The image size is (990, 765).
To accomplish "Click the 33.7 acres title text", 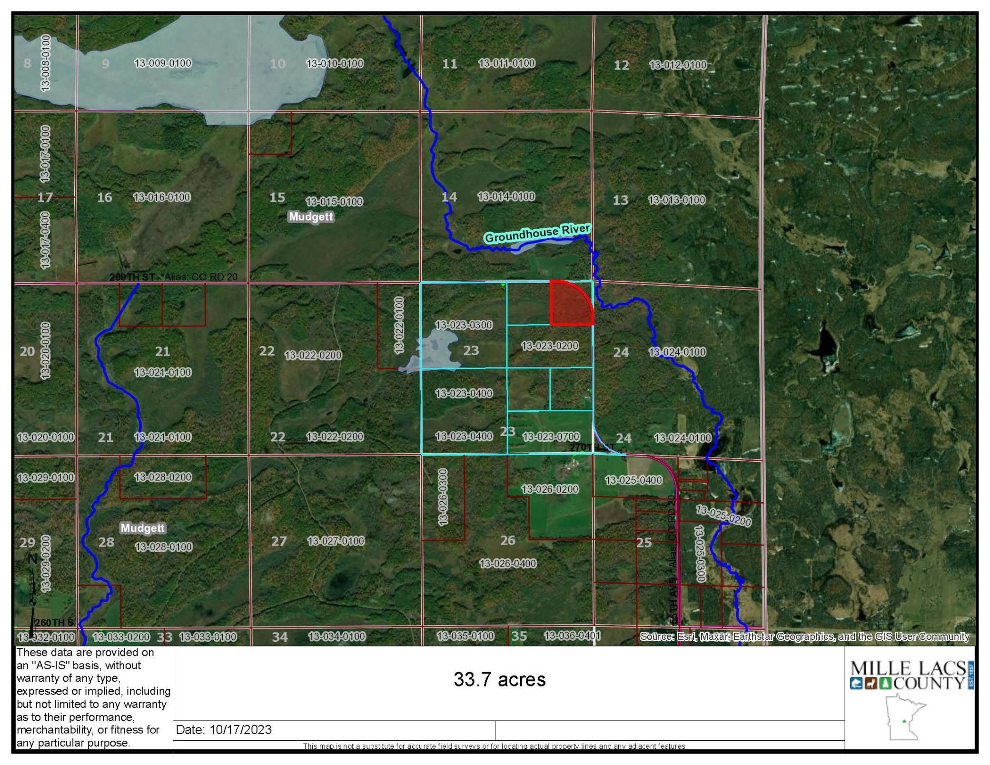I will click(499, 679).
